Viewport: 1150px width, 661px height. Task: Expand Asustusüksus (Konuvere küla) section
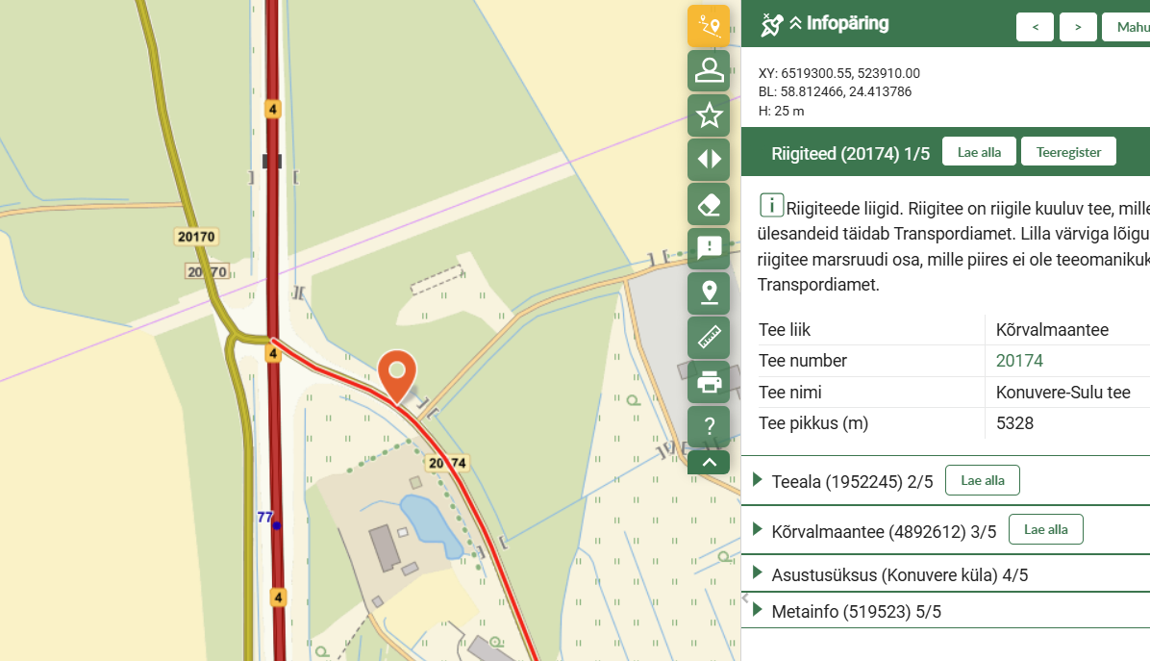pyautogui.click(x=758, y=574)
